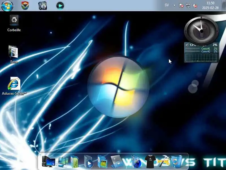The image size is (226, 170).
Task: Click the muted volume speaker icon
Action: (x=195, y=6)
